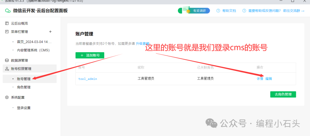Expand 账号权限管理 section
Viewport: 310px width, 136px height.
pyautogui.click(x=30, y=69)
